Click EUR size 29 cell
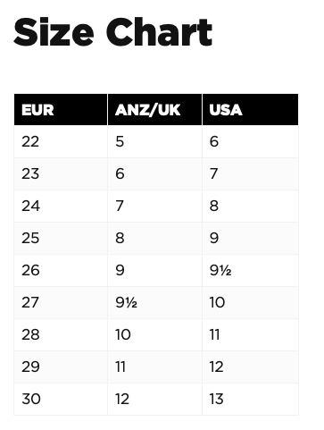Screen dimensions: 324x430 click(x=61, y=367)
